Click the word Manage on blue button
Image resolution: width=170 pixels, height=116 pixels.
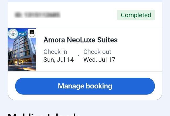click(71, 86)
